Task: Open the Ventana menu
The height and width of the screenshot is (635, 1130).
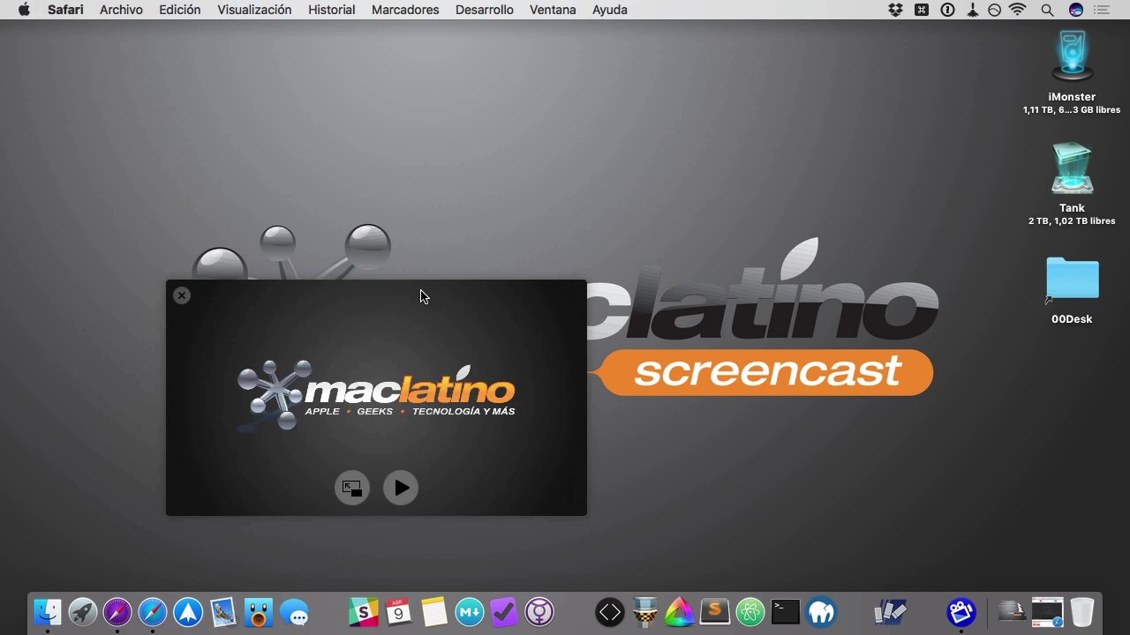Action: (x=553, y=10)
